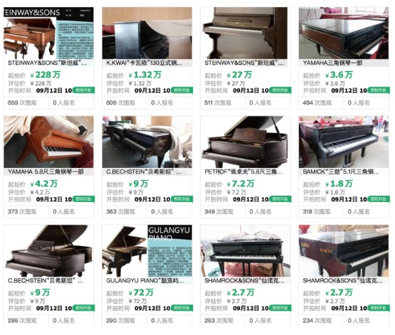Click the green status badge on the 3.6万 Yamaha listing

click(379, 90)
